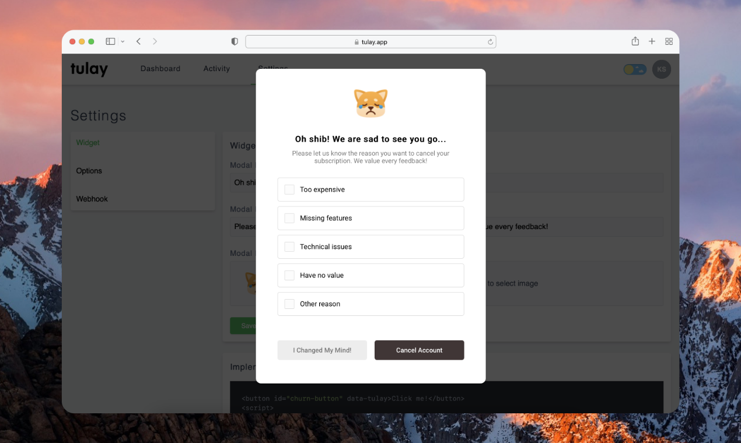The height and width of the screenshot is (443, 741).
Task: Tick the Missing features checkbox
Action: coord(289,218)
